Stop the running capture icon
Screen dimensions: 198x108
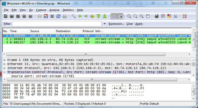24,16
